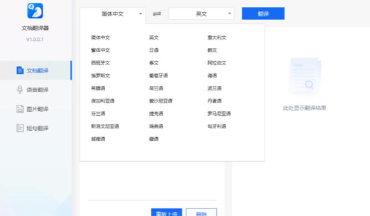370x216 pixels.
Task: Select 阿拉伯文 as the language
Action: tap(217, 63)
